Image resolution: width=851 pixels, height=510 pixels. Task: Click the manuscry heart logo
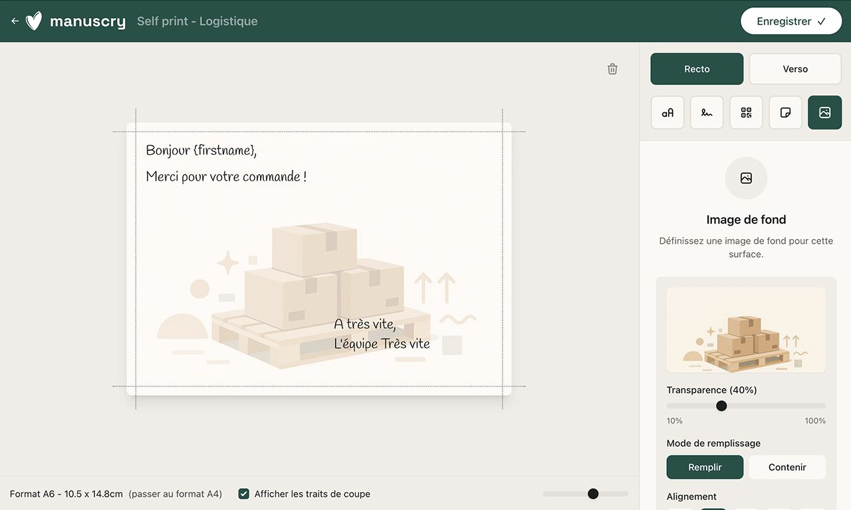tap(34, 21)
